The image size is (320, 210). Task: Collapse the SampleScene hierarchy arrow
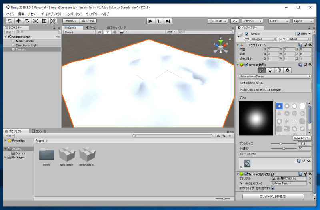point(6,37)
